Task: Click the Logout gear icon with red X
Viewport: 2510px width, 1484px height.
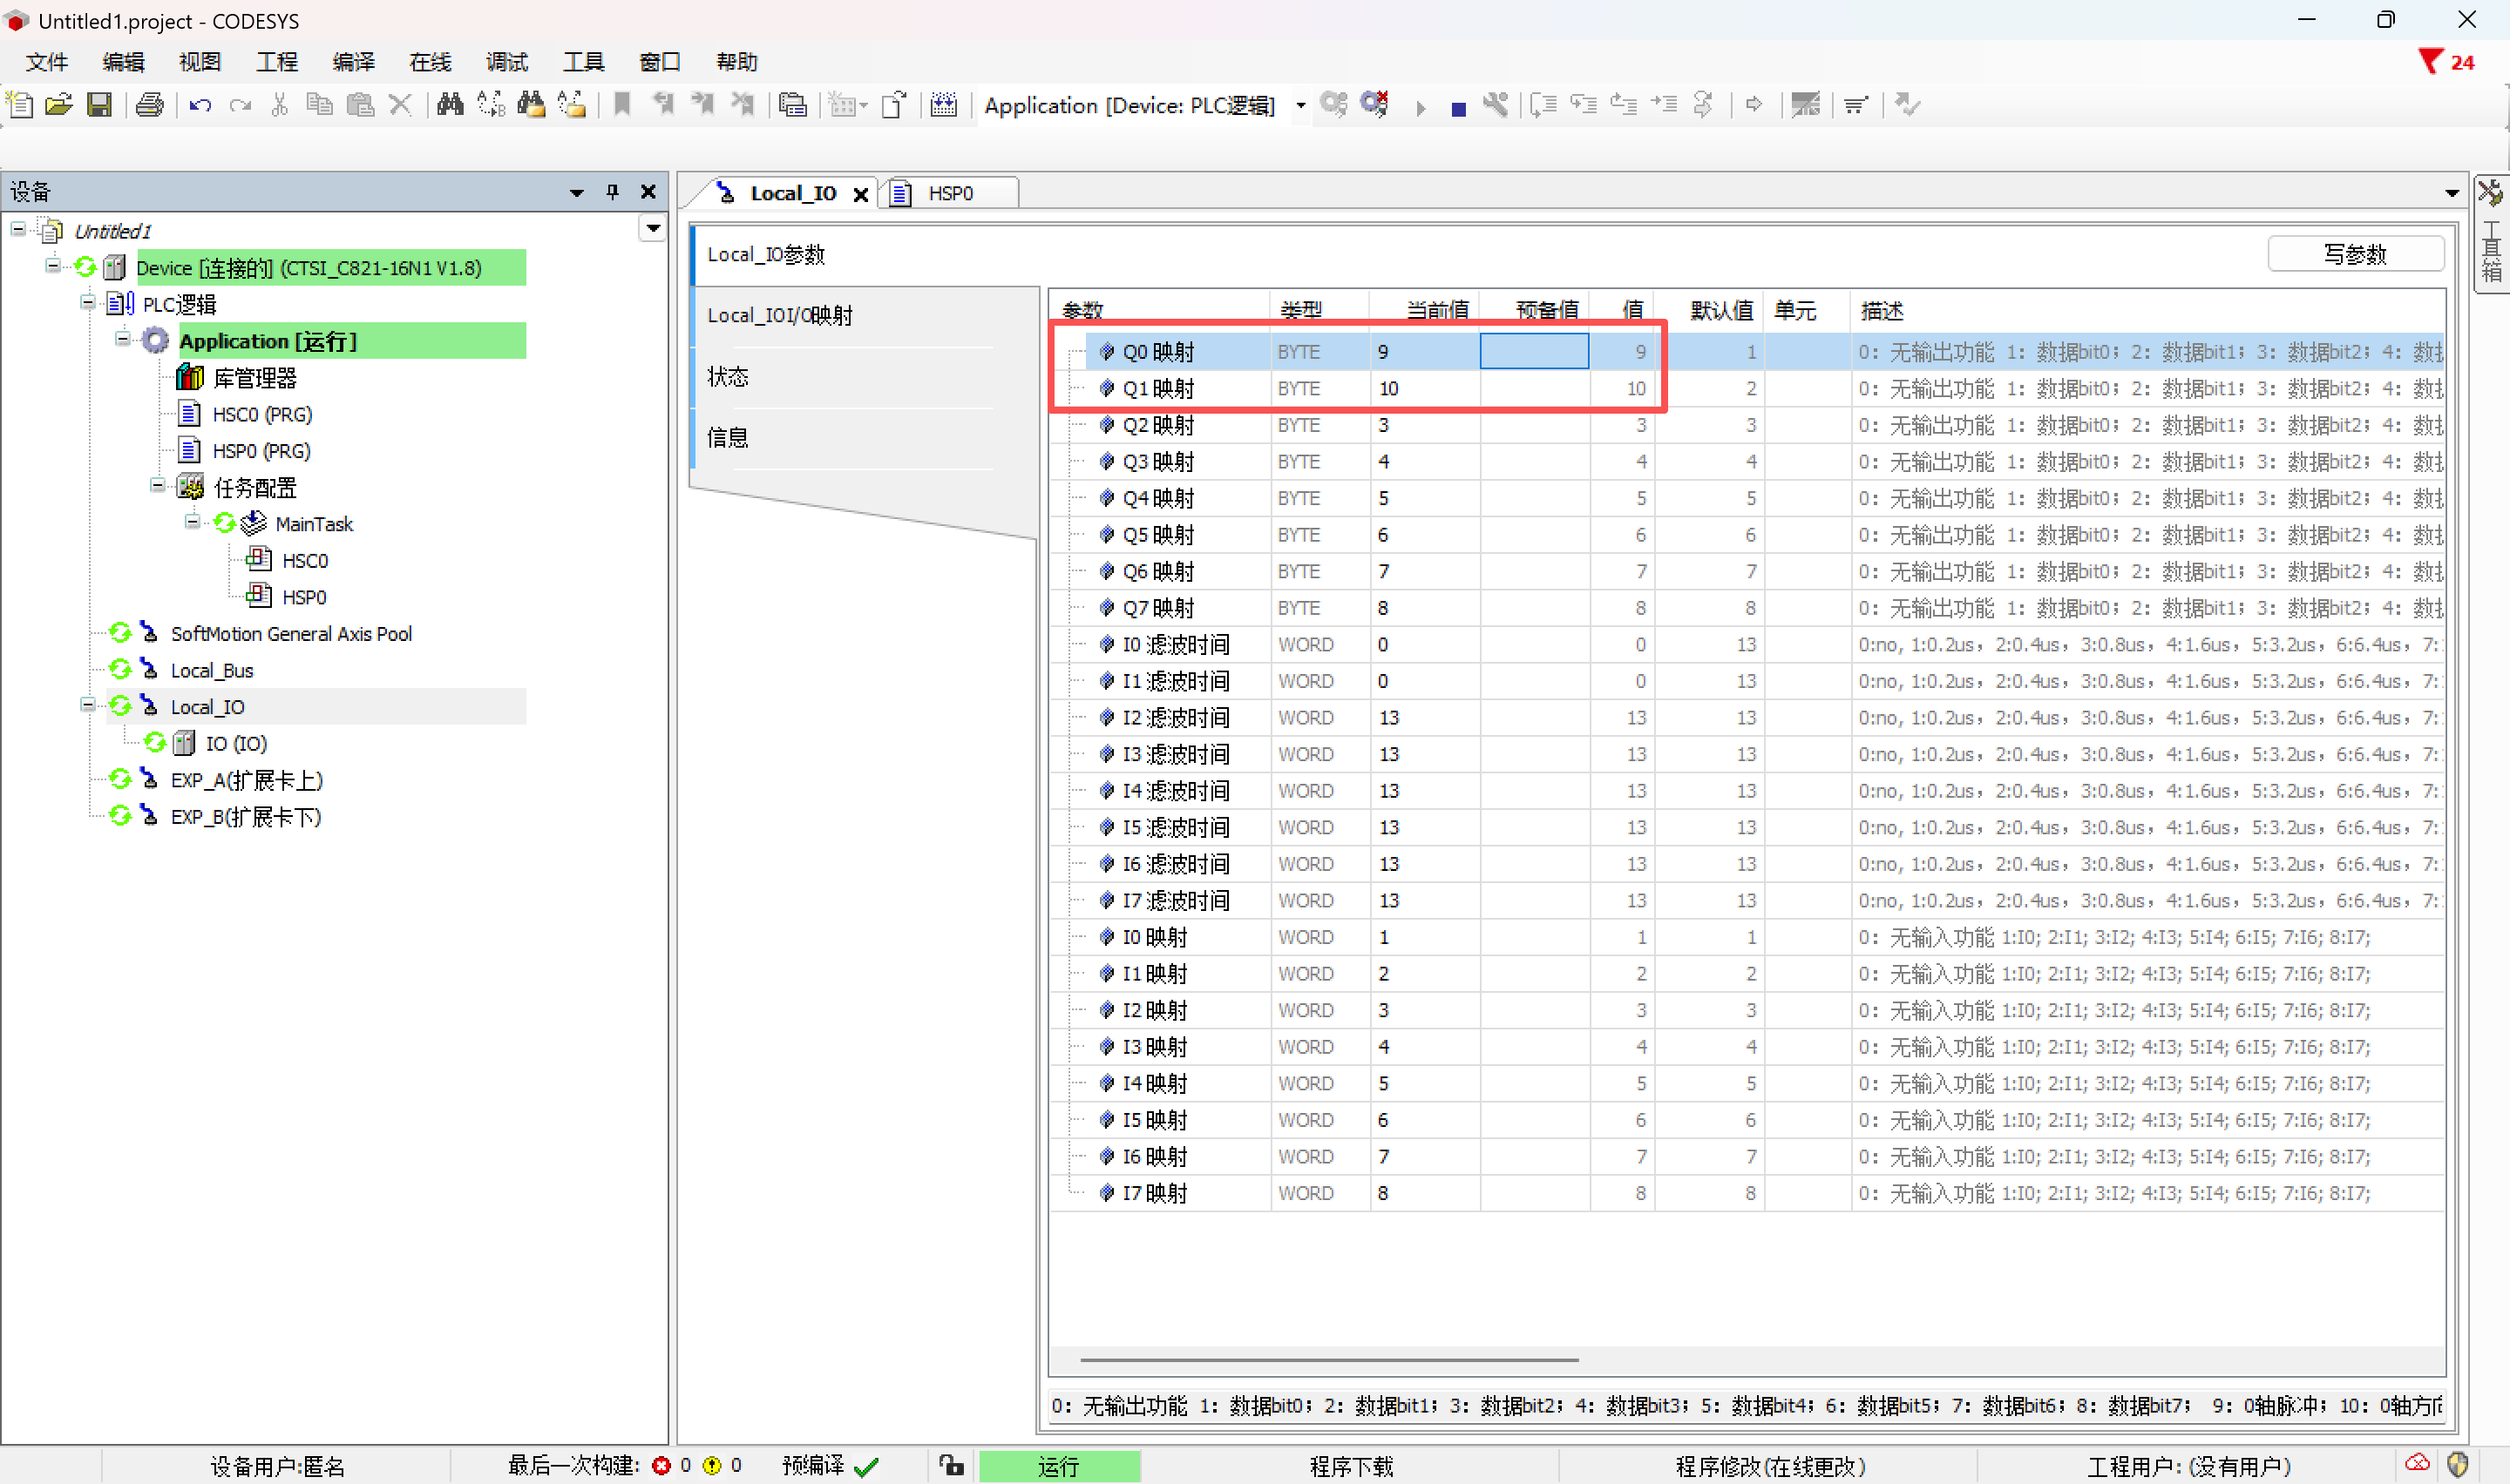Action: [x=1375, y=105]
